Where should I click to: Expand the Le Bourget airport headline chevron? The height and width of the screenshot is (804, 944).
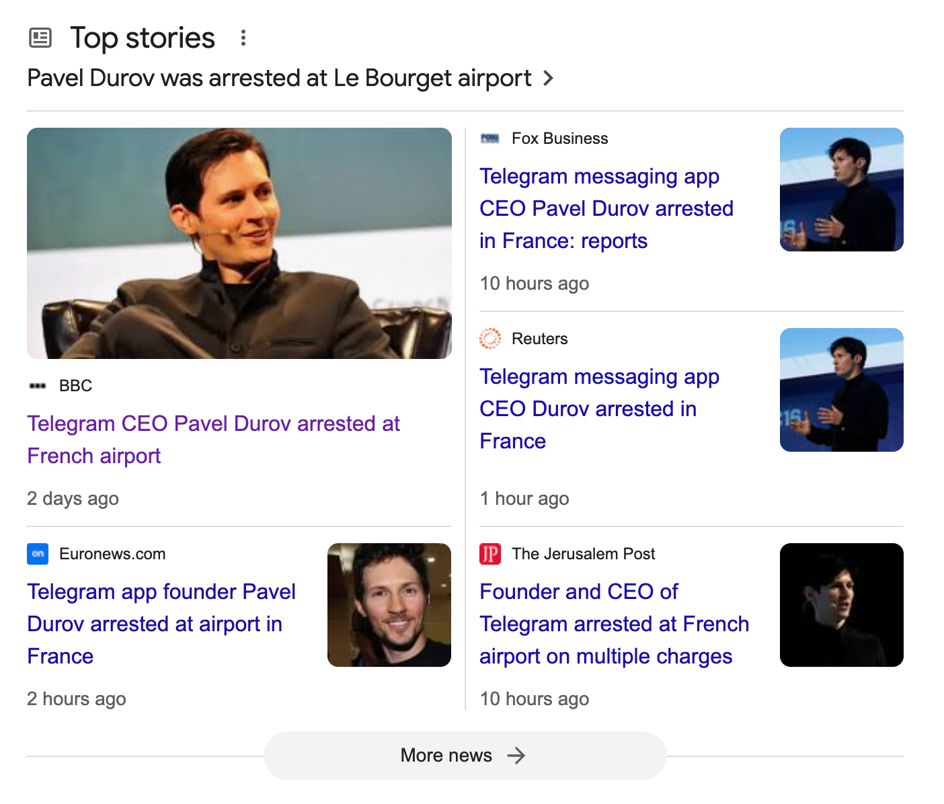click(549, 79)
